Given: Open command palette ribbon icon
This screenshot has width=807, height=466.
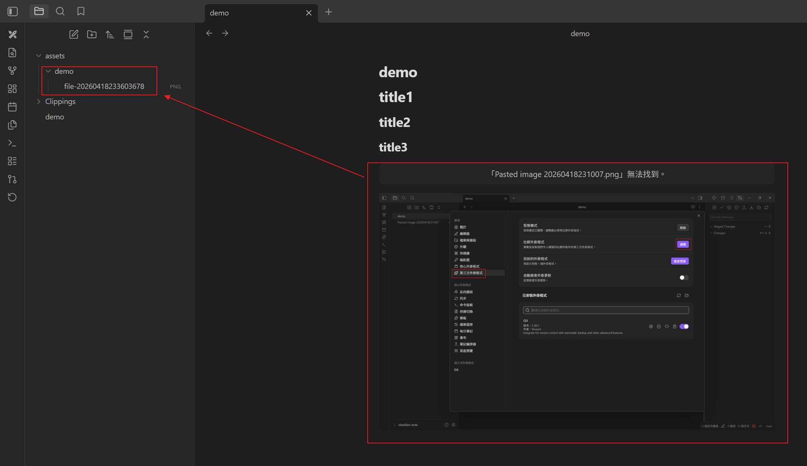Looking at the screenshot, I should click(x=12, y=143).
